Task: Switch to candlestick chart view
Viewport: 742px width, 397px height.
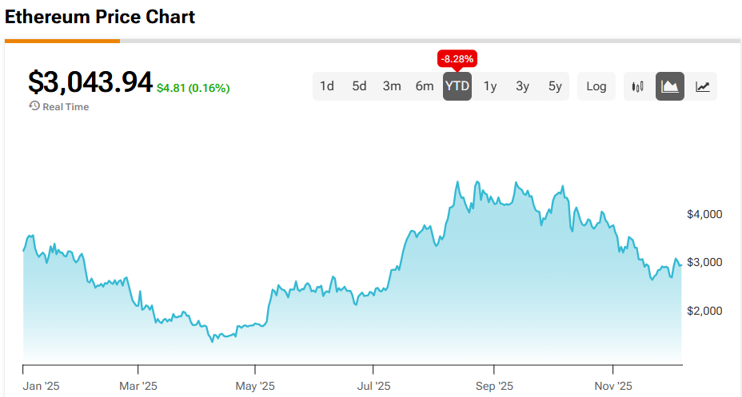Action: [x=638, y=86]
